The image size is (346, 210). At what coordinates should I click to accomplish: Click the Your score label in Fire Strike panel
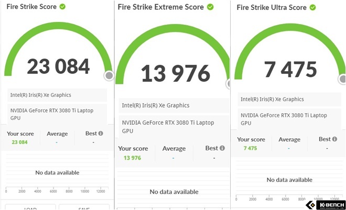pos(20,134)
